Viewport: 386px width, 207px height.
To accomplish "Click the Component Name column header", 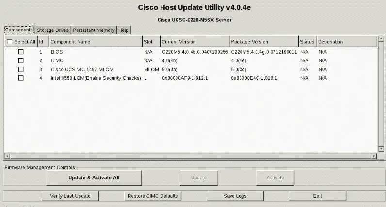I will tap(96, 42).
